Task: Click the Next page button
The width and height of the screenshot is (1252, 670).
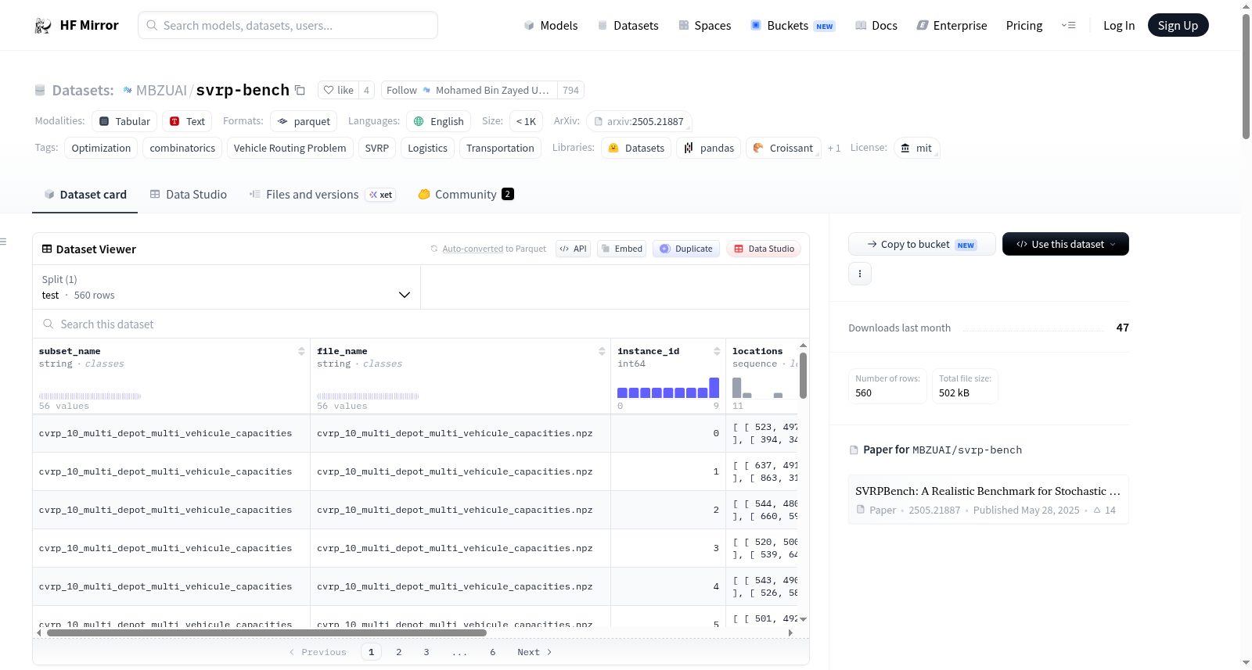Action: tap(534, 652)
